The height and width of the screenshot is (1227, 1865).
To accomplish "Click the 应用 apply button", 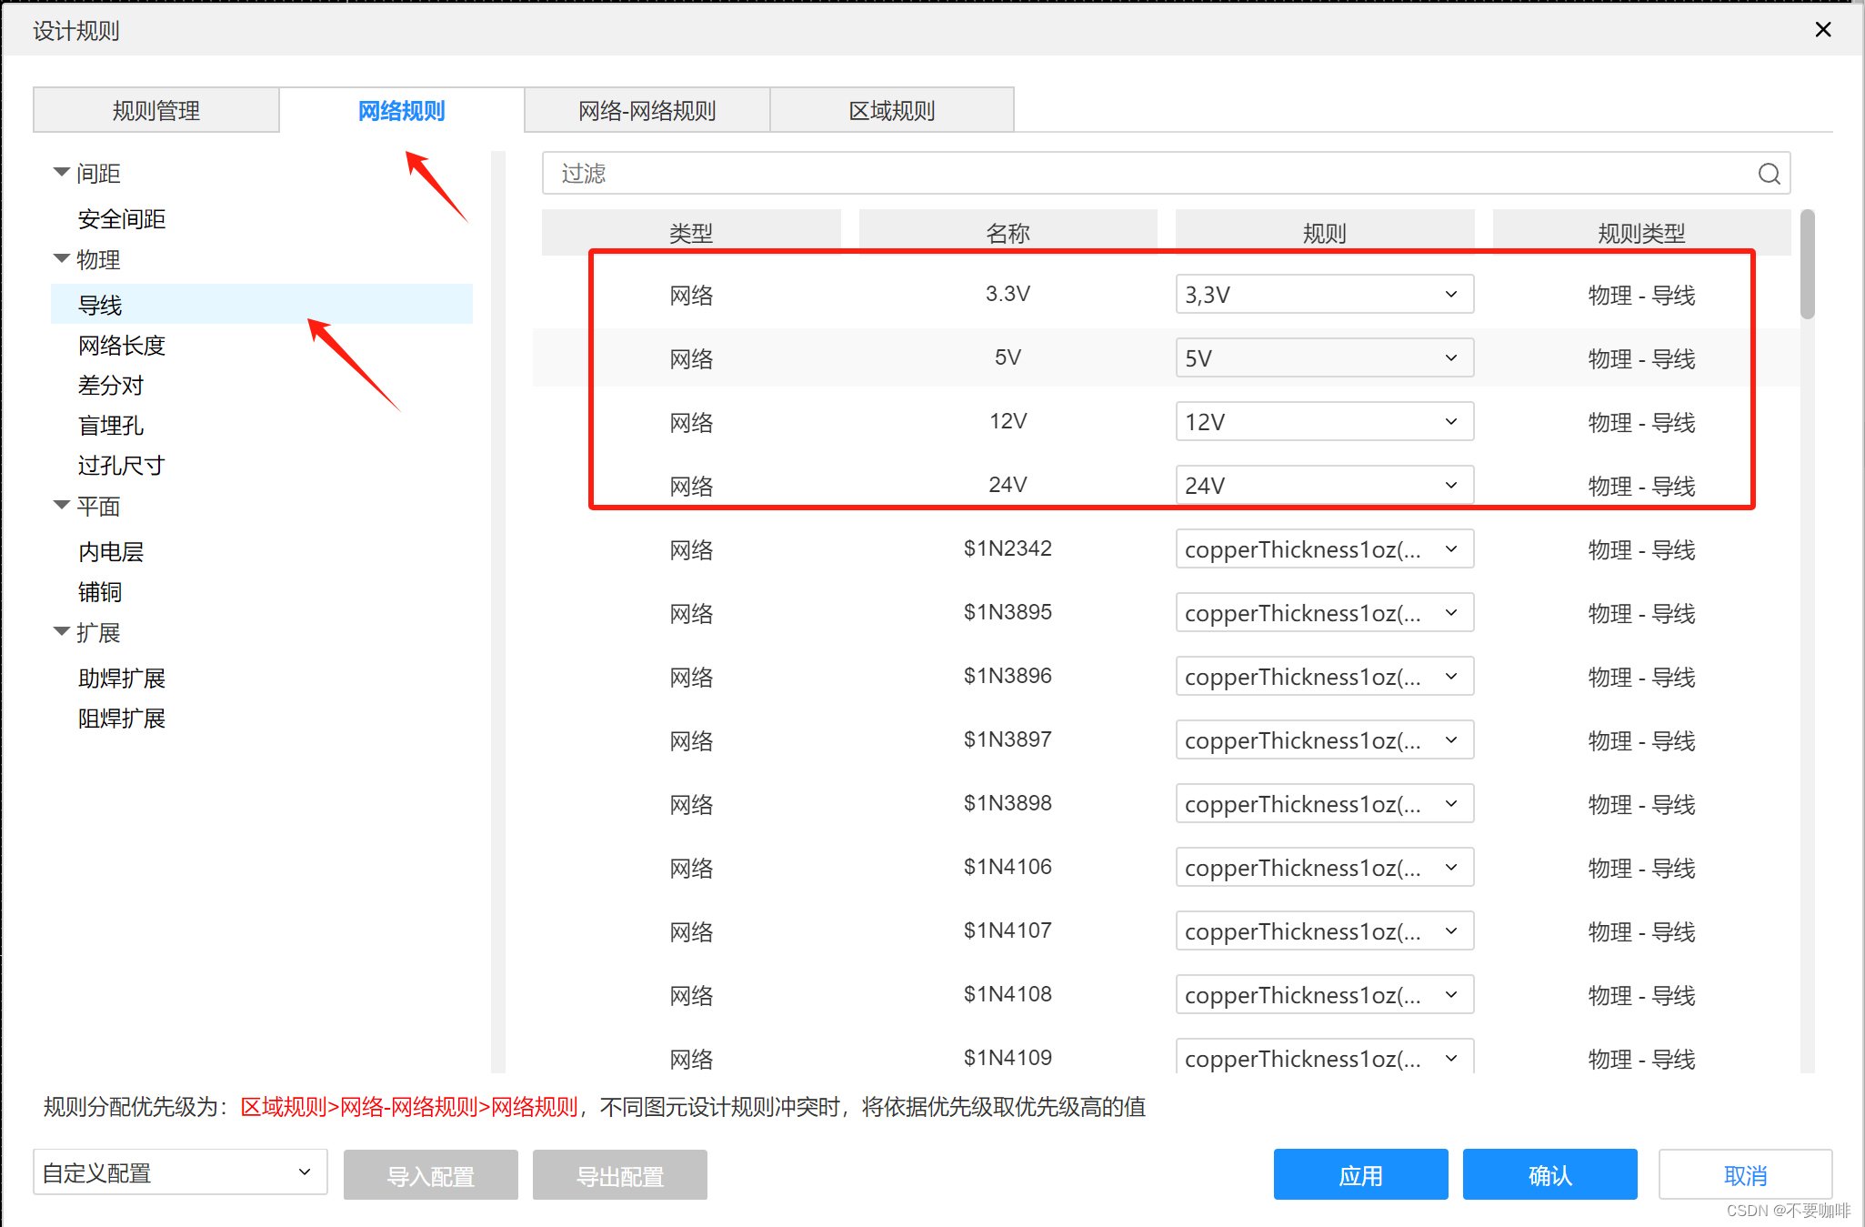I will pyautogui.click(x=1360, y=1175).
